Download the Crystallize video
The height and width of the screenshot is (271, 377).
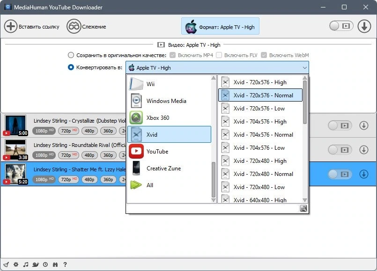coord(364,125)
